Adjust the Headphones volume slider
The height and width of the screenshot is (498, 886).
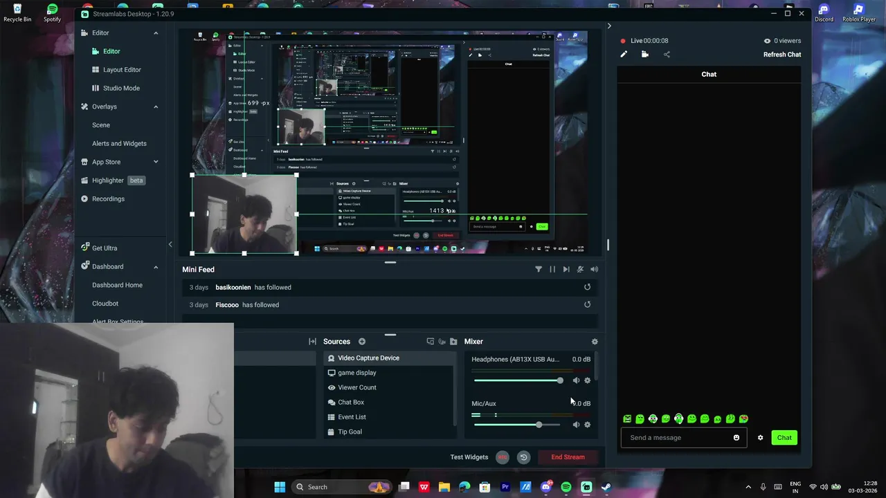(x=518, y=380)
